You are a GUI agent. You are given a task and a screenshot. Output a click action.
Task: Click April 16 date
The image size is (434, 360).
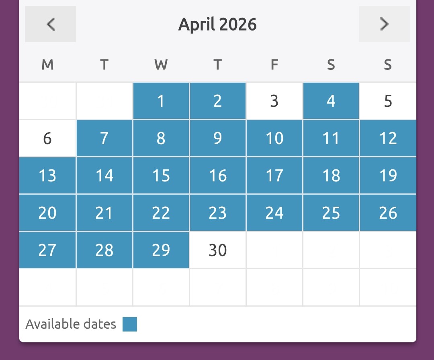pos(217,176)
